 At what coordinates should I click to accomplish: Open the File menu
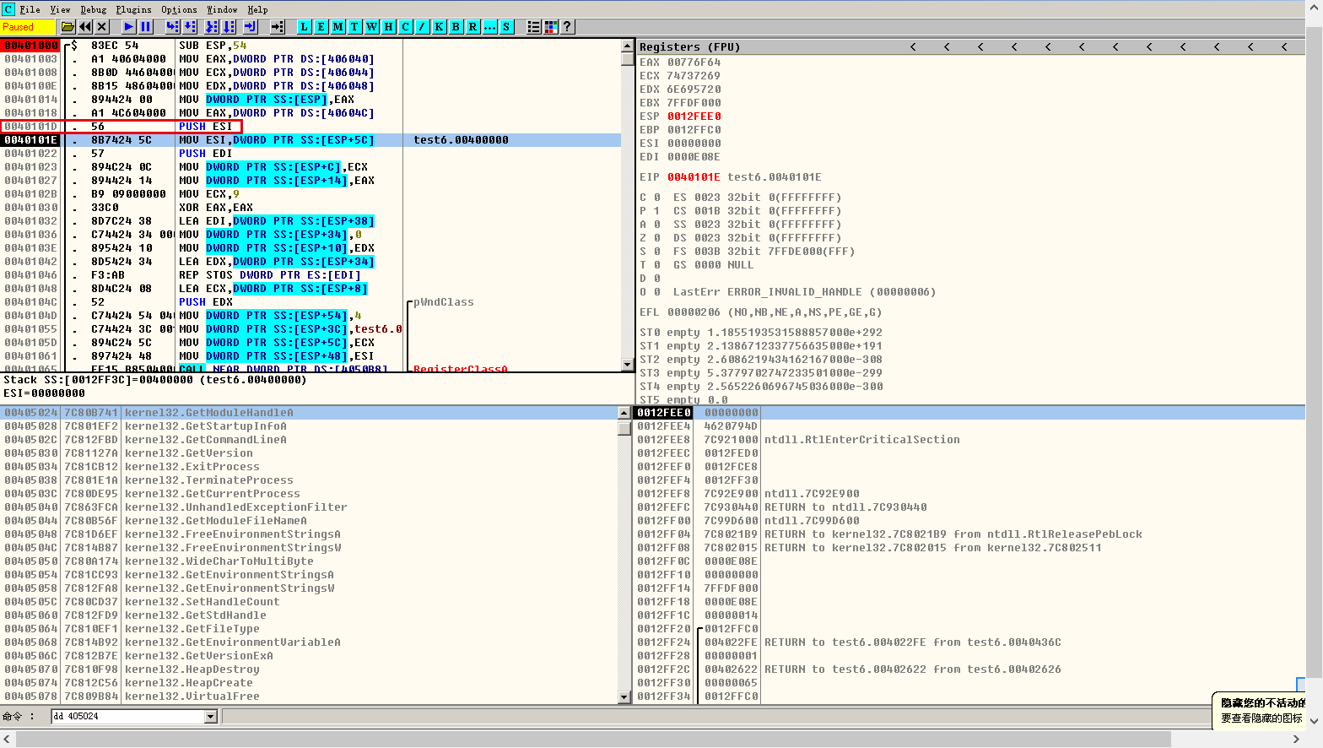(30, 10)
